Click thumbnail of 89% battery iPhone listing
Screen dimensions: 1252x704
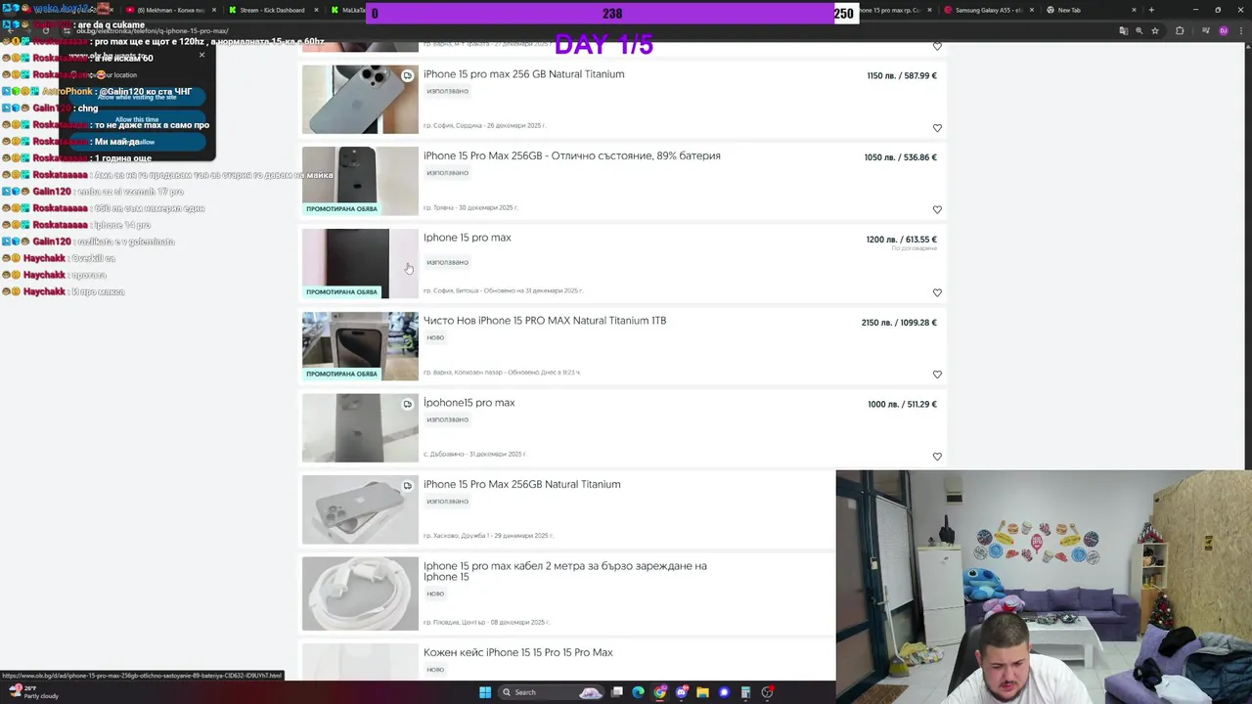[x=360, y=181]
